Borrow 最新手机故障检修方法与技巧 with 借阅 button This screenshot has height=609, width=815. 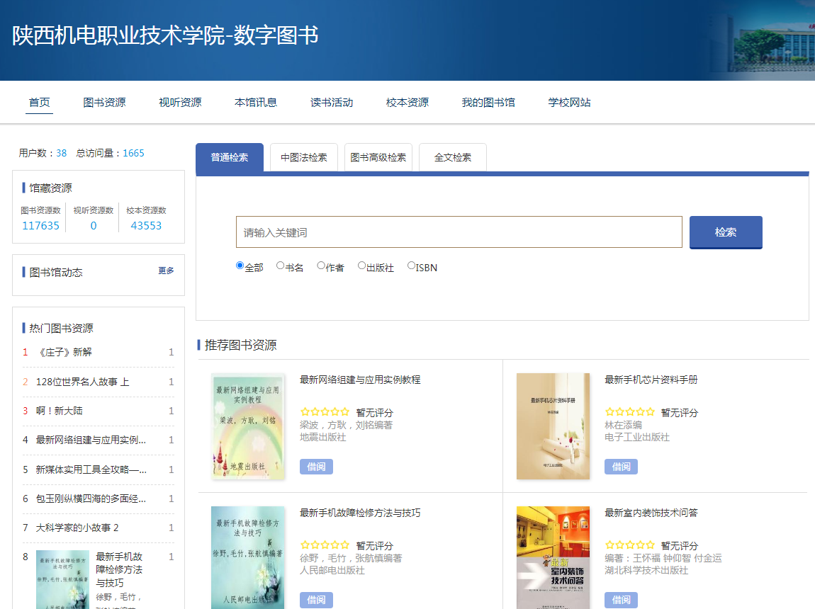(x=316, y=600)
